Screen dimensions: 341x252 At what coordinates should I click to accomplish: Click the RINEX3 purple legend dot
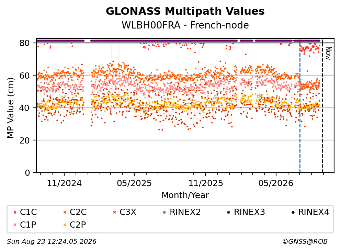[229, 213]
